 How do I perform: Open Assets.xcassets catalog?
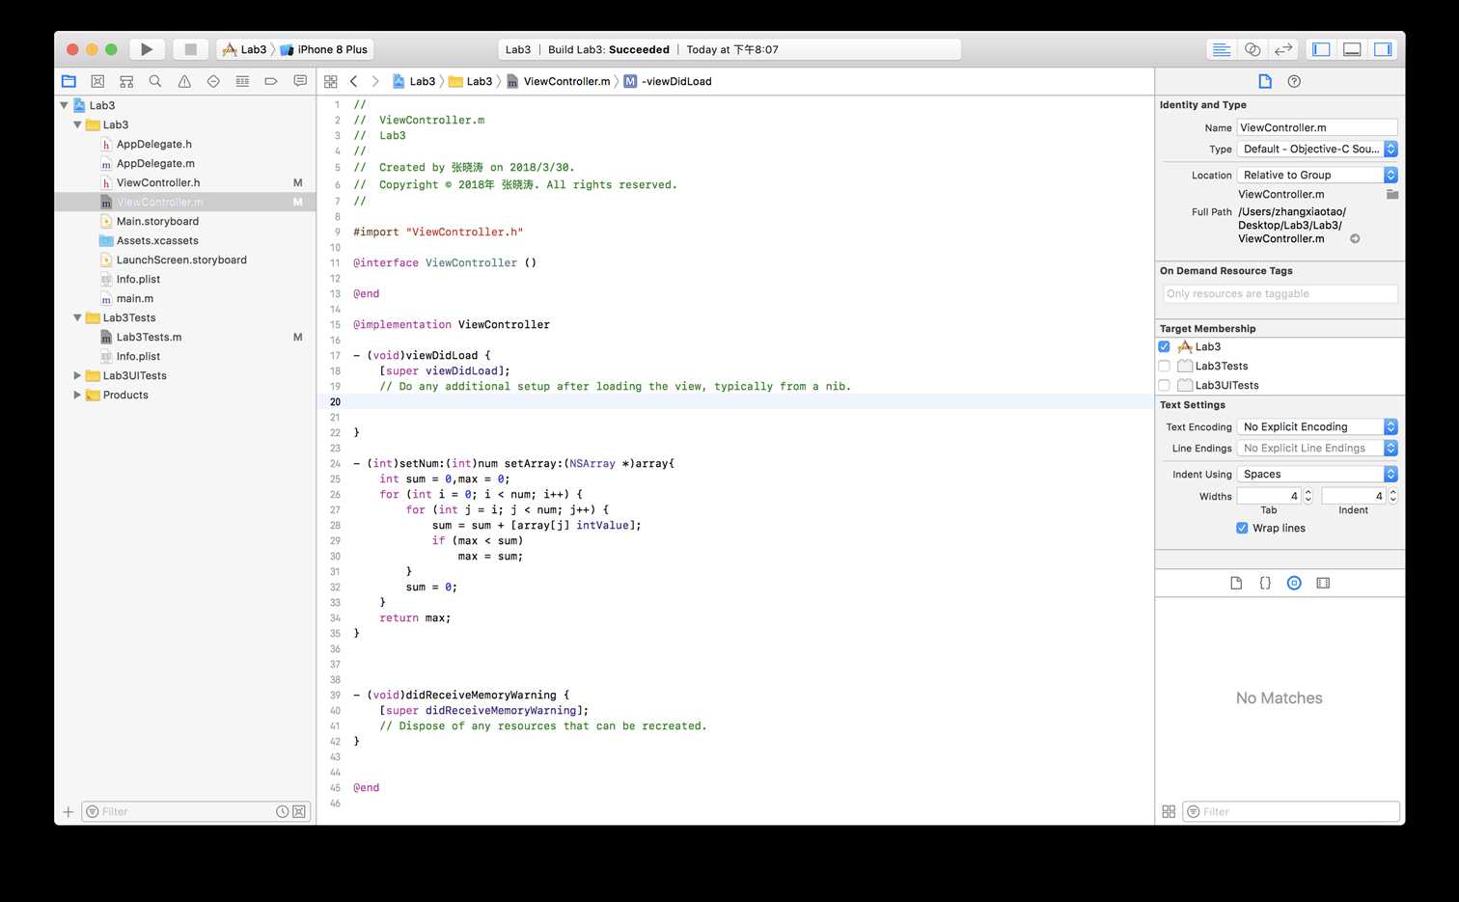click(x=157, y=240)
